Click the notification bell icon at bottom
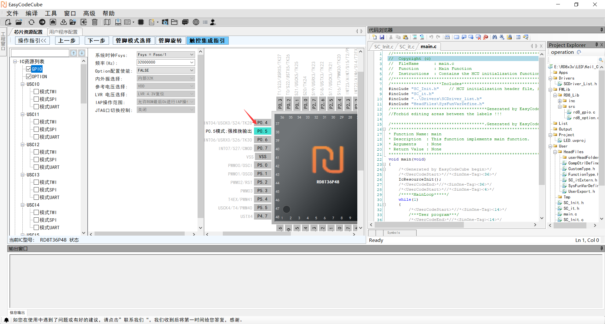 [x=6, y=320]
